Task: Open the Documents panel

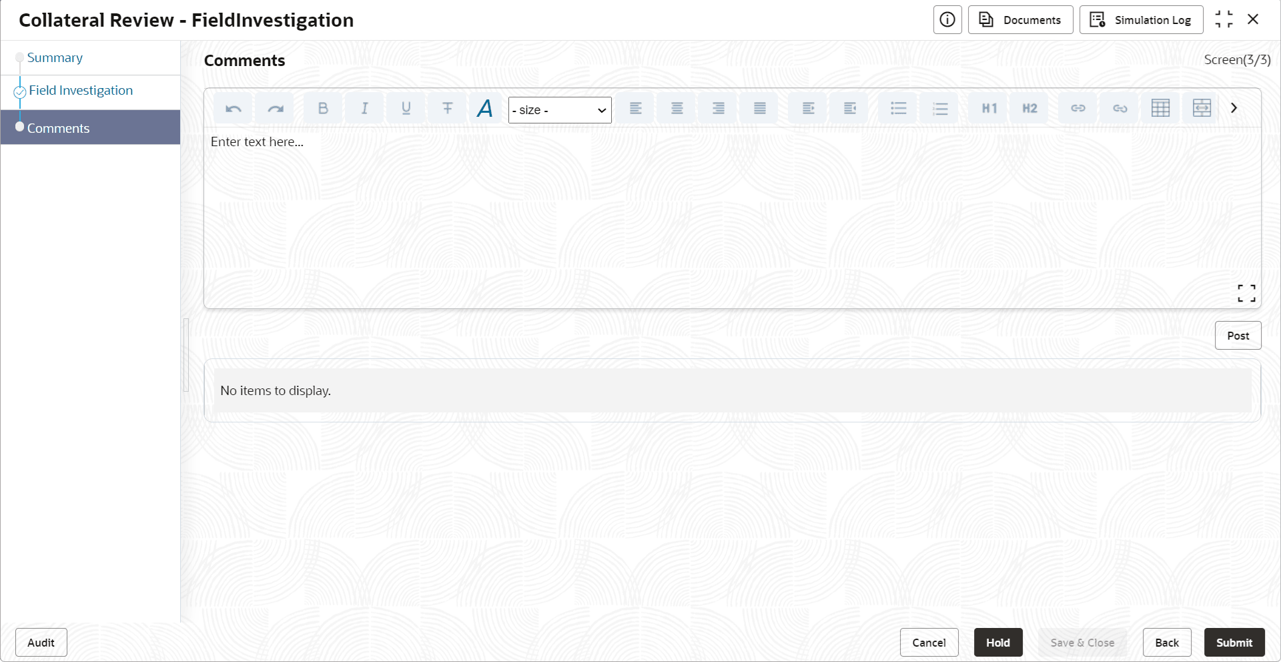Action: pyautogui.click(x=1021, y=20)
